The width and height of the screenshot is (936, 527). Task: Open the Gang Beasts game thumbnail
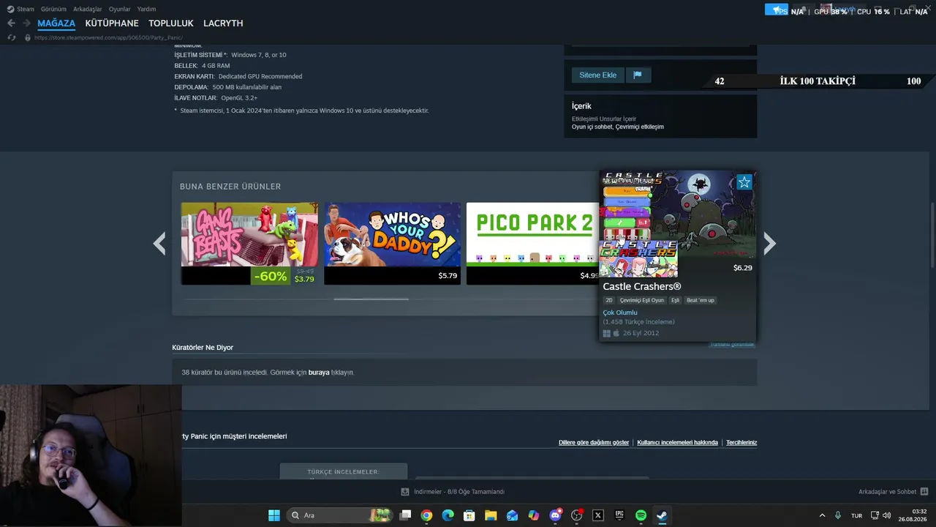point(249,234)
